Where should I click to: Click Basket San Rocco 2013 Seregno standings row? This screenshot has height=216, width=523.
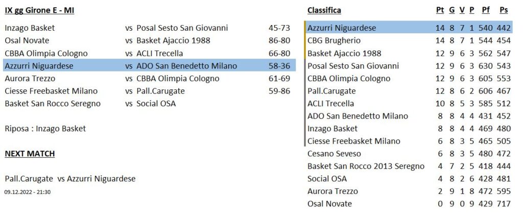click(409, 166)
